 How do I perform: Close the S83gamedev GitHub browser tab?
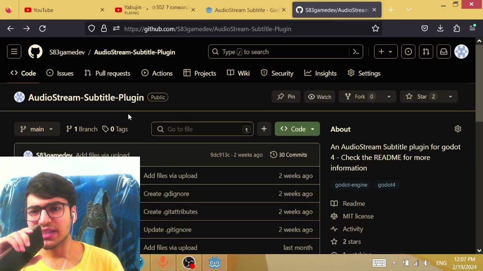374,10
